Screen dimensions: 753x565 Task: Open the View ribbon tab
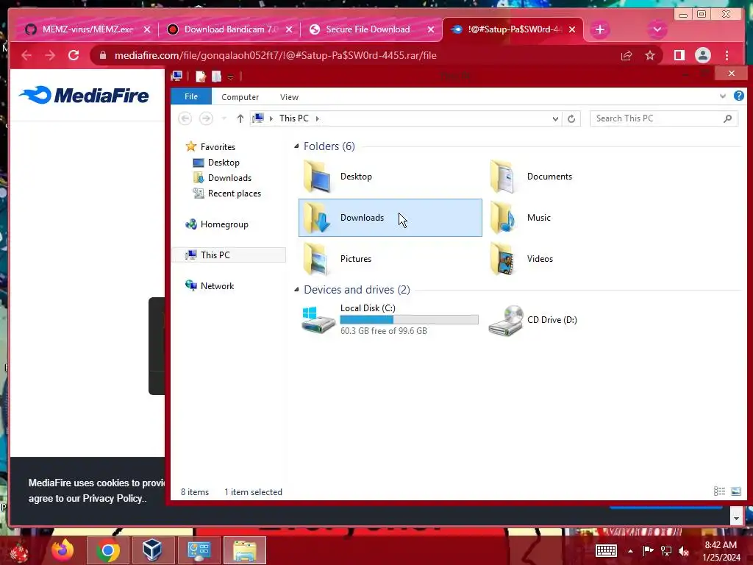[289, 97]
